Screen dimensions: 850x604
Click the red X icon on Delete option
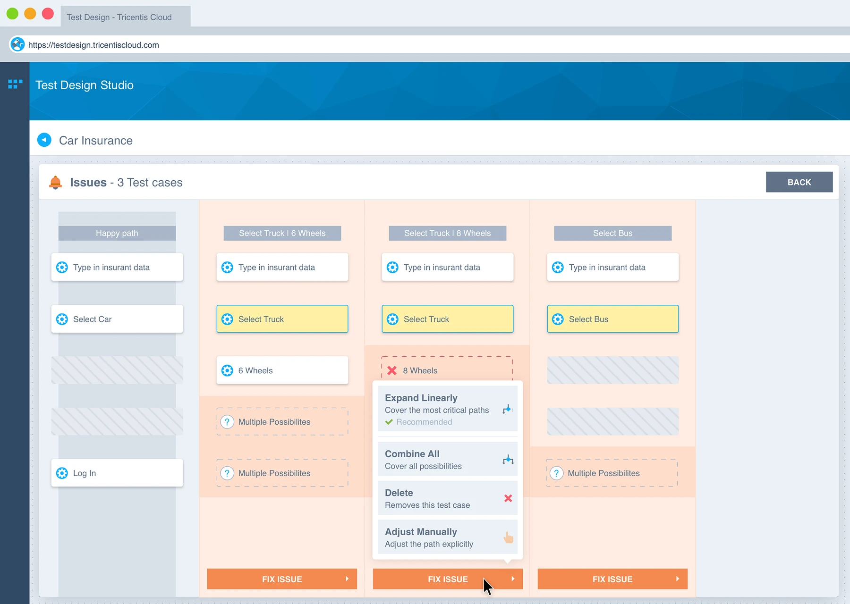click(508, 498)
